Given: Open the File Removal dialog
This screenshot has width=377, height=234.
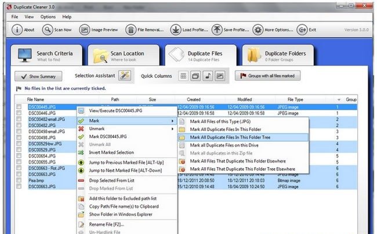Looking at the screenshot, I should point(144,30).
